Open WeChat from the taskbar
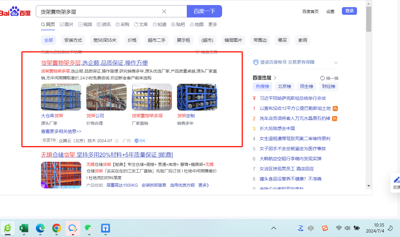The height and width of the screenshot is (237, 400). 89,228
